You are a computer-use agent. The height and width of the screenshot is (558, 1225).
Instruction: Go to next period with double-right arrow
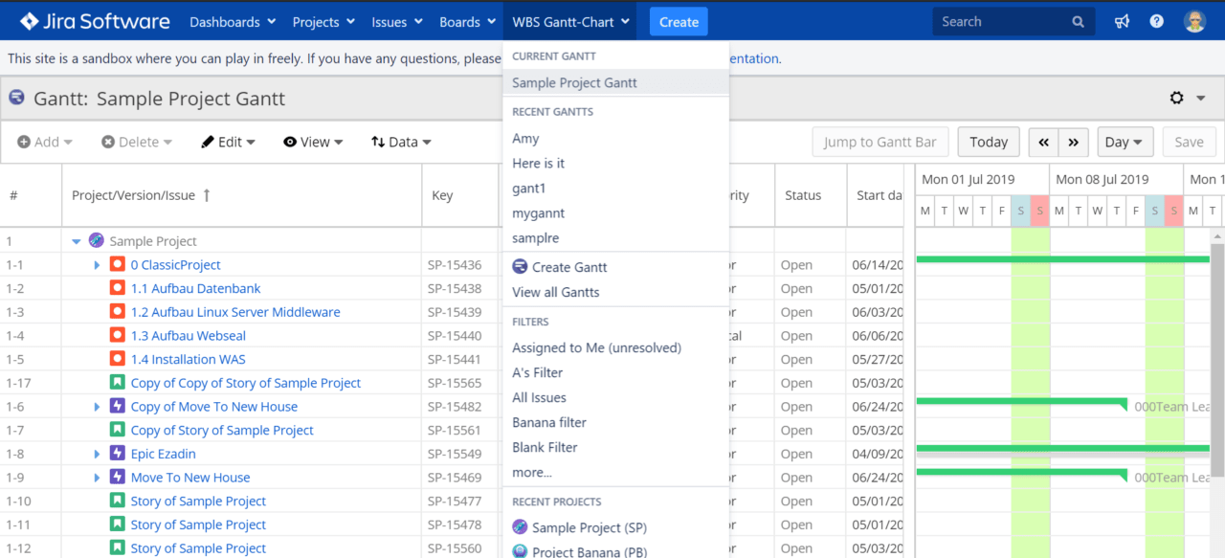tap(1074, 142)
